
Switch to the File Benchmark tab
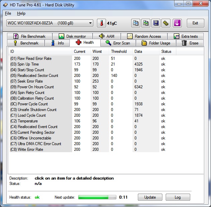coord(30,36)
